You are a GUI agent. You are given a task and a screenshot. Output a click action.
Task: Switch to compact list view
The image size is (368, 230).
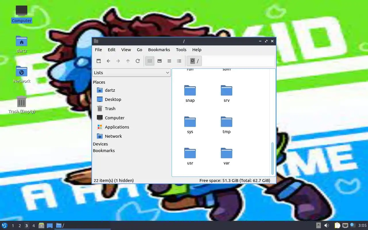169,61
